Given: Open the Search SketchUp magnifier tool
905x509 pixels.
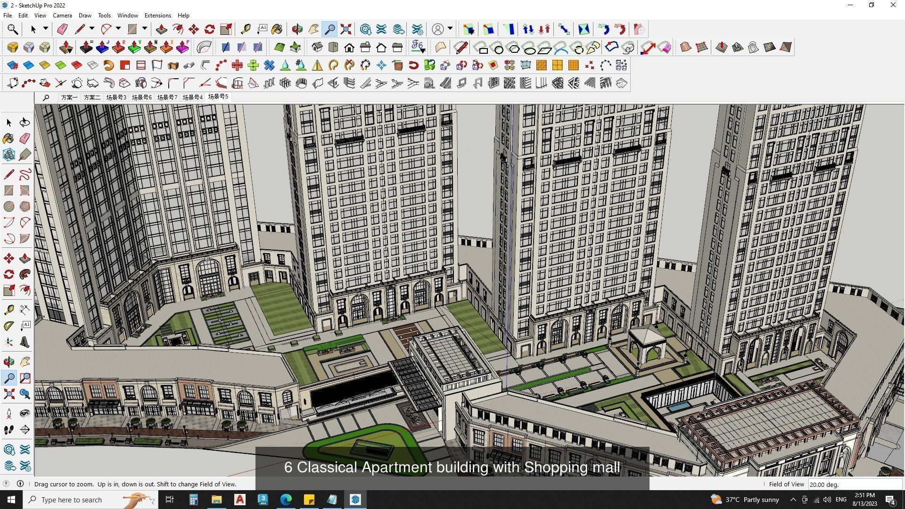Looking at the screenshot, I should pyautogui.click(x=13, y=29).
